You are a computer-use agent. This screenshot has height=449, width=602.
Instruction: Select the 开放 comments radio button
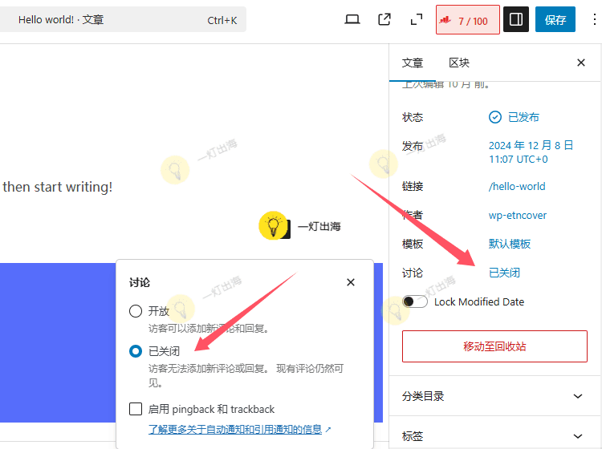(136, 311)
